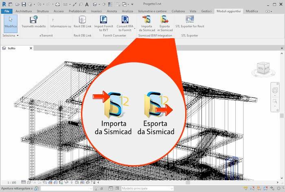The width and height of the screenshot is (285, 192).
Task: Open the 3D view dropdown arrow
Action: (99, 4)
